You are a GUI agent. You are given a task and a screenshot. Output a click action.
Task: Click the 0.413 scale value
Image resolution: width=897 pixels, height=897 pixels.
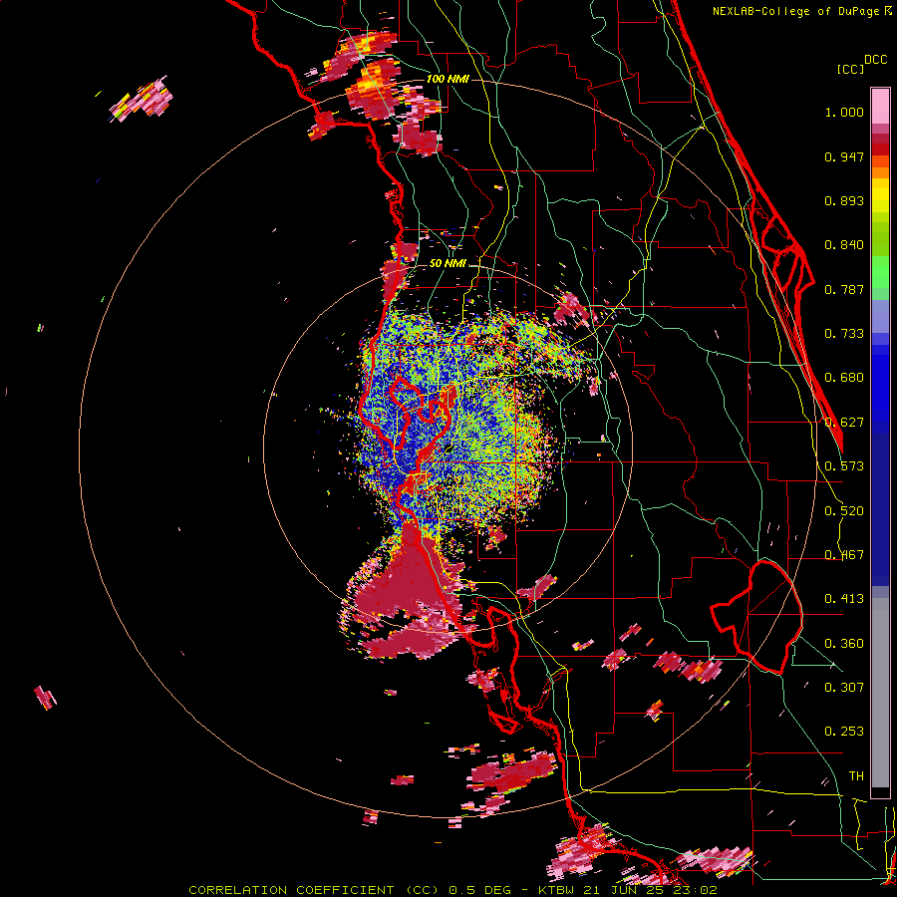[x=844, y=599]
